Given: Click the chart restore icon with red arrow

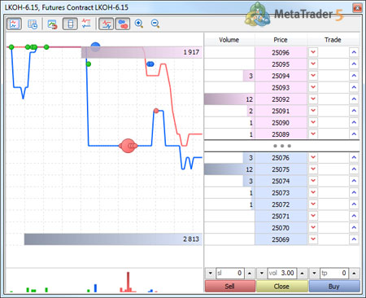Looking at the screenshot, I should pyautogui.click(x=52, y=24).
